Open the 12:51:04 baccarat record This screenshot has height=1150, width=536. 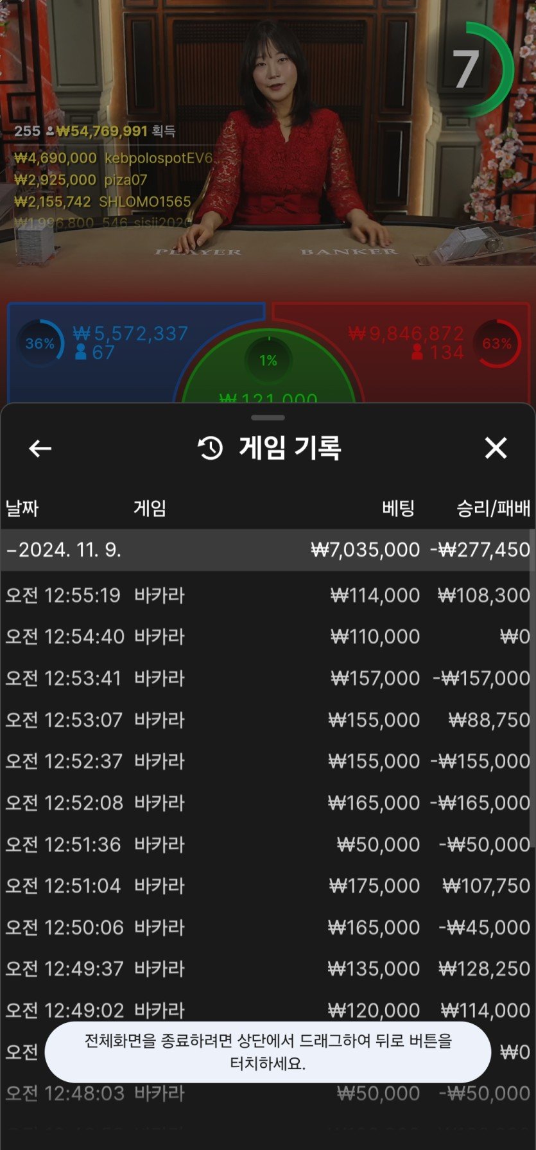268,886
